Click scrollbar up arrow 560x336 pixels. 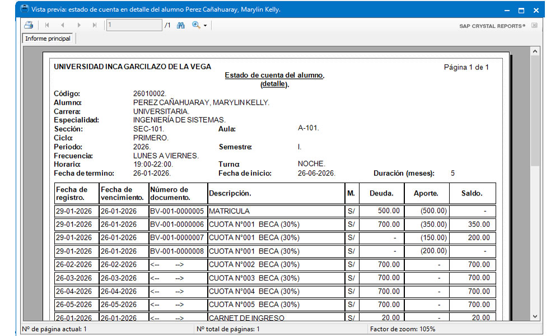click(x=535, y=52)
